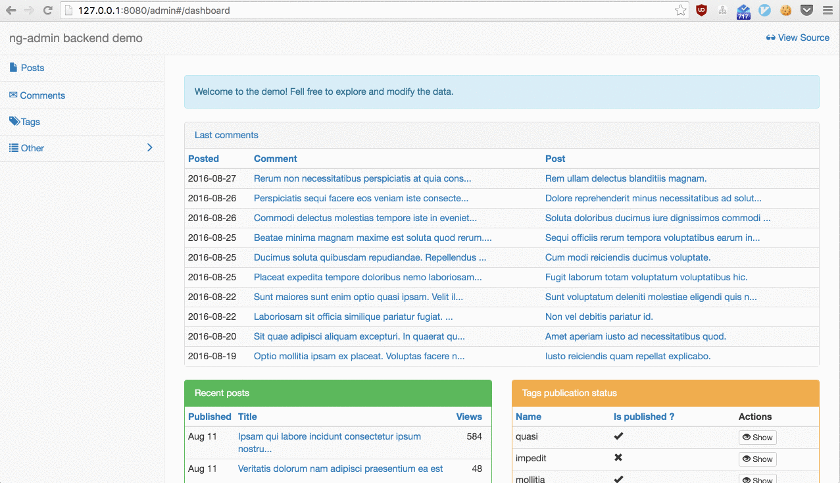Screen dimensions: 840x483
Task: Open comment 'Perspiciatis sequi facere eos veniam'
Action: [x=361, y=198]
